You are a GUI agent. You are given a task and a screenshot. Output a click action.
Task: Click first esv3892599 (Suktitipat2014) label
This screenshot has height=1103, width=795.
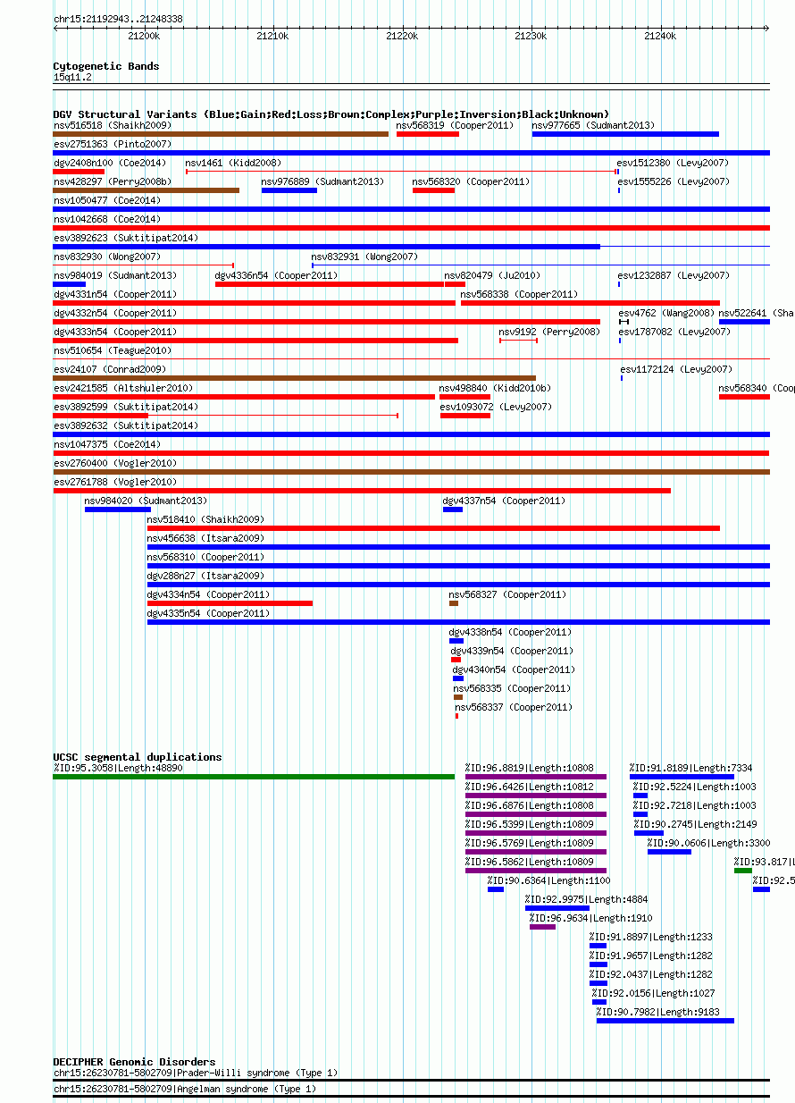click(x=125, y=408)
